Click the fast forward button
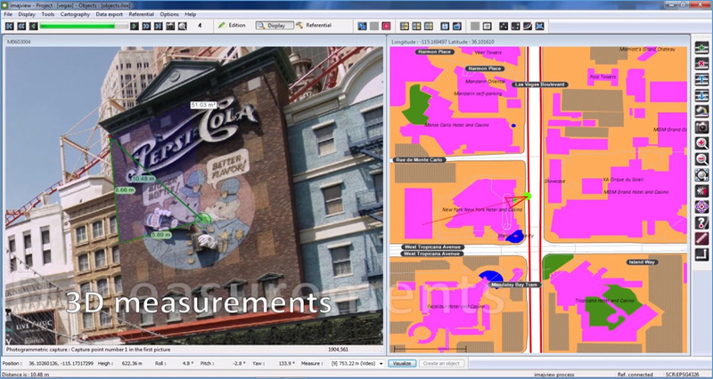 click(146, 26)
